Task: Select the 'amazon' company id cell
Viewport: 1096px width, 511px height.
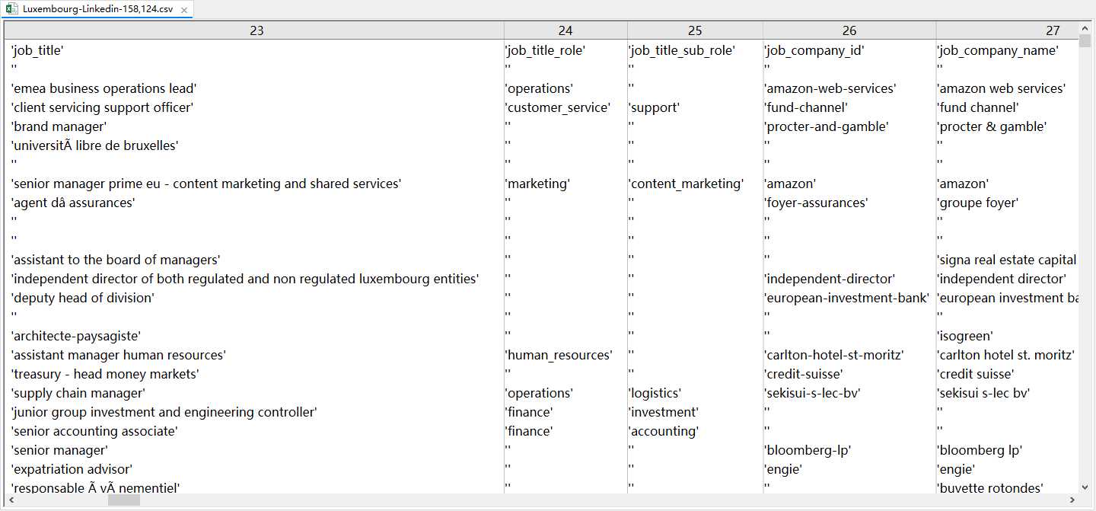Action: (x=849, y=184)
